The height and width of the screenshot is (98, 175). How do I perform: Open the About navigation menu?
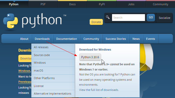pyautogui.click(x=24, y=39)
